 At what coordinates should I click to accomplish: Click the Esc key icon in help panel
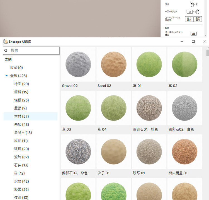point(194,34)
